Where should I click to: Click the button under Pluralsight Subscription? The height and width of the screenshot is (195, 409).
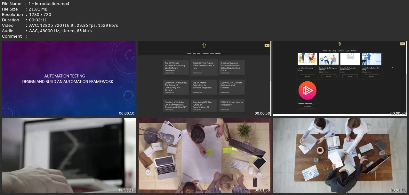pyautogui.click(x=307, y=107)
